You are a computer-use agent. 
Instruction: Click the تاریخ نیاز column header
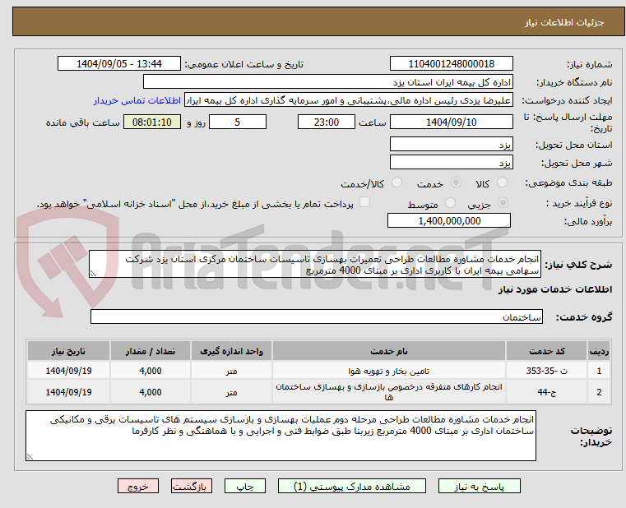pos(68,351)
